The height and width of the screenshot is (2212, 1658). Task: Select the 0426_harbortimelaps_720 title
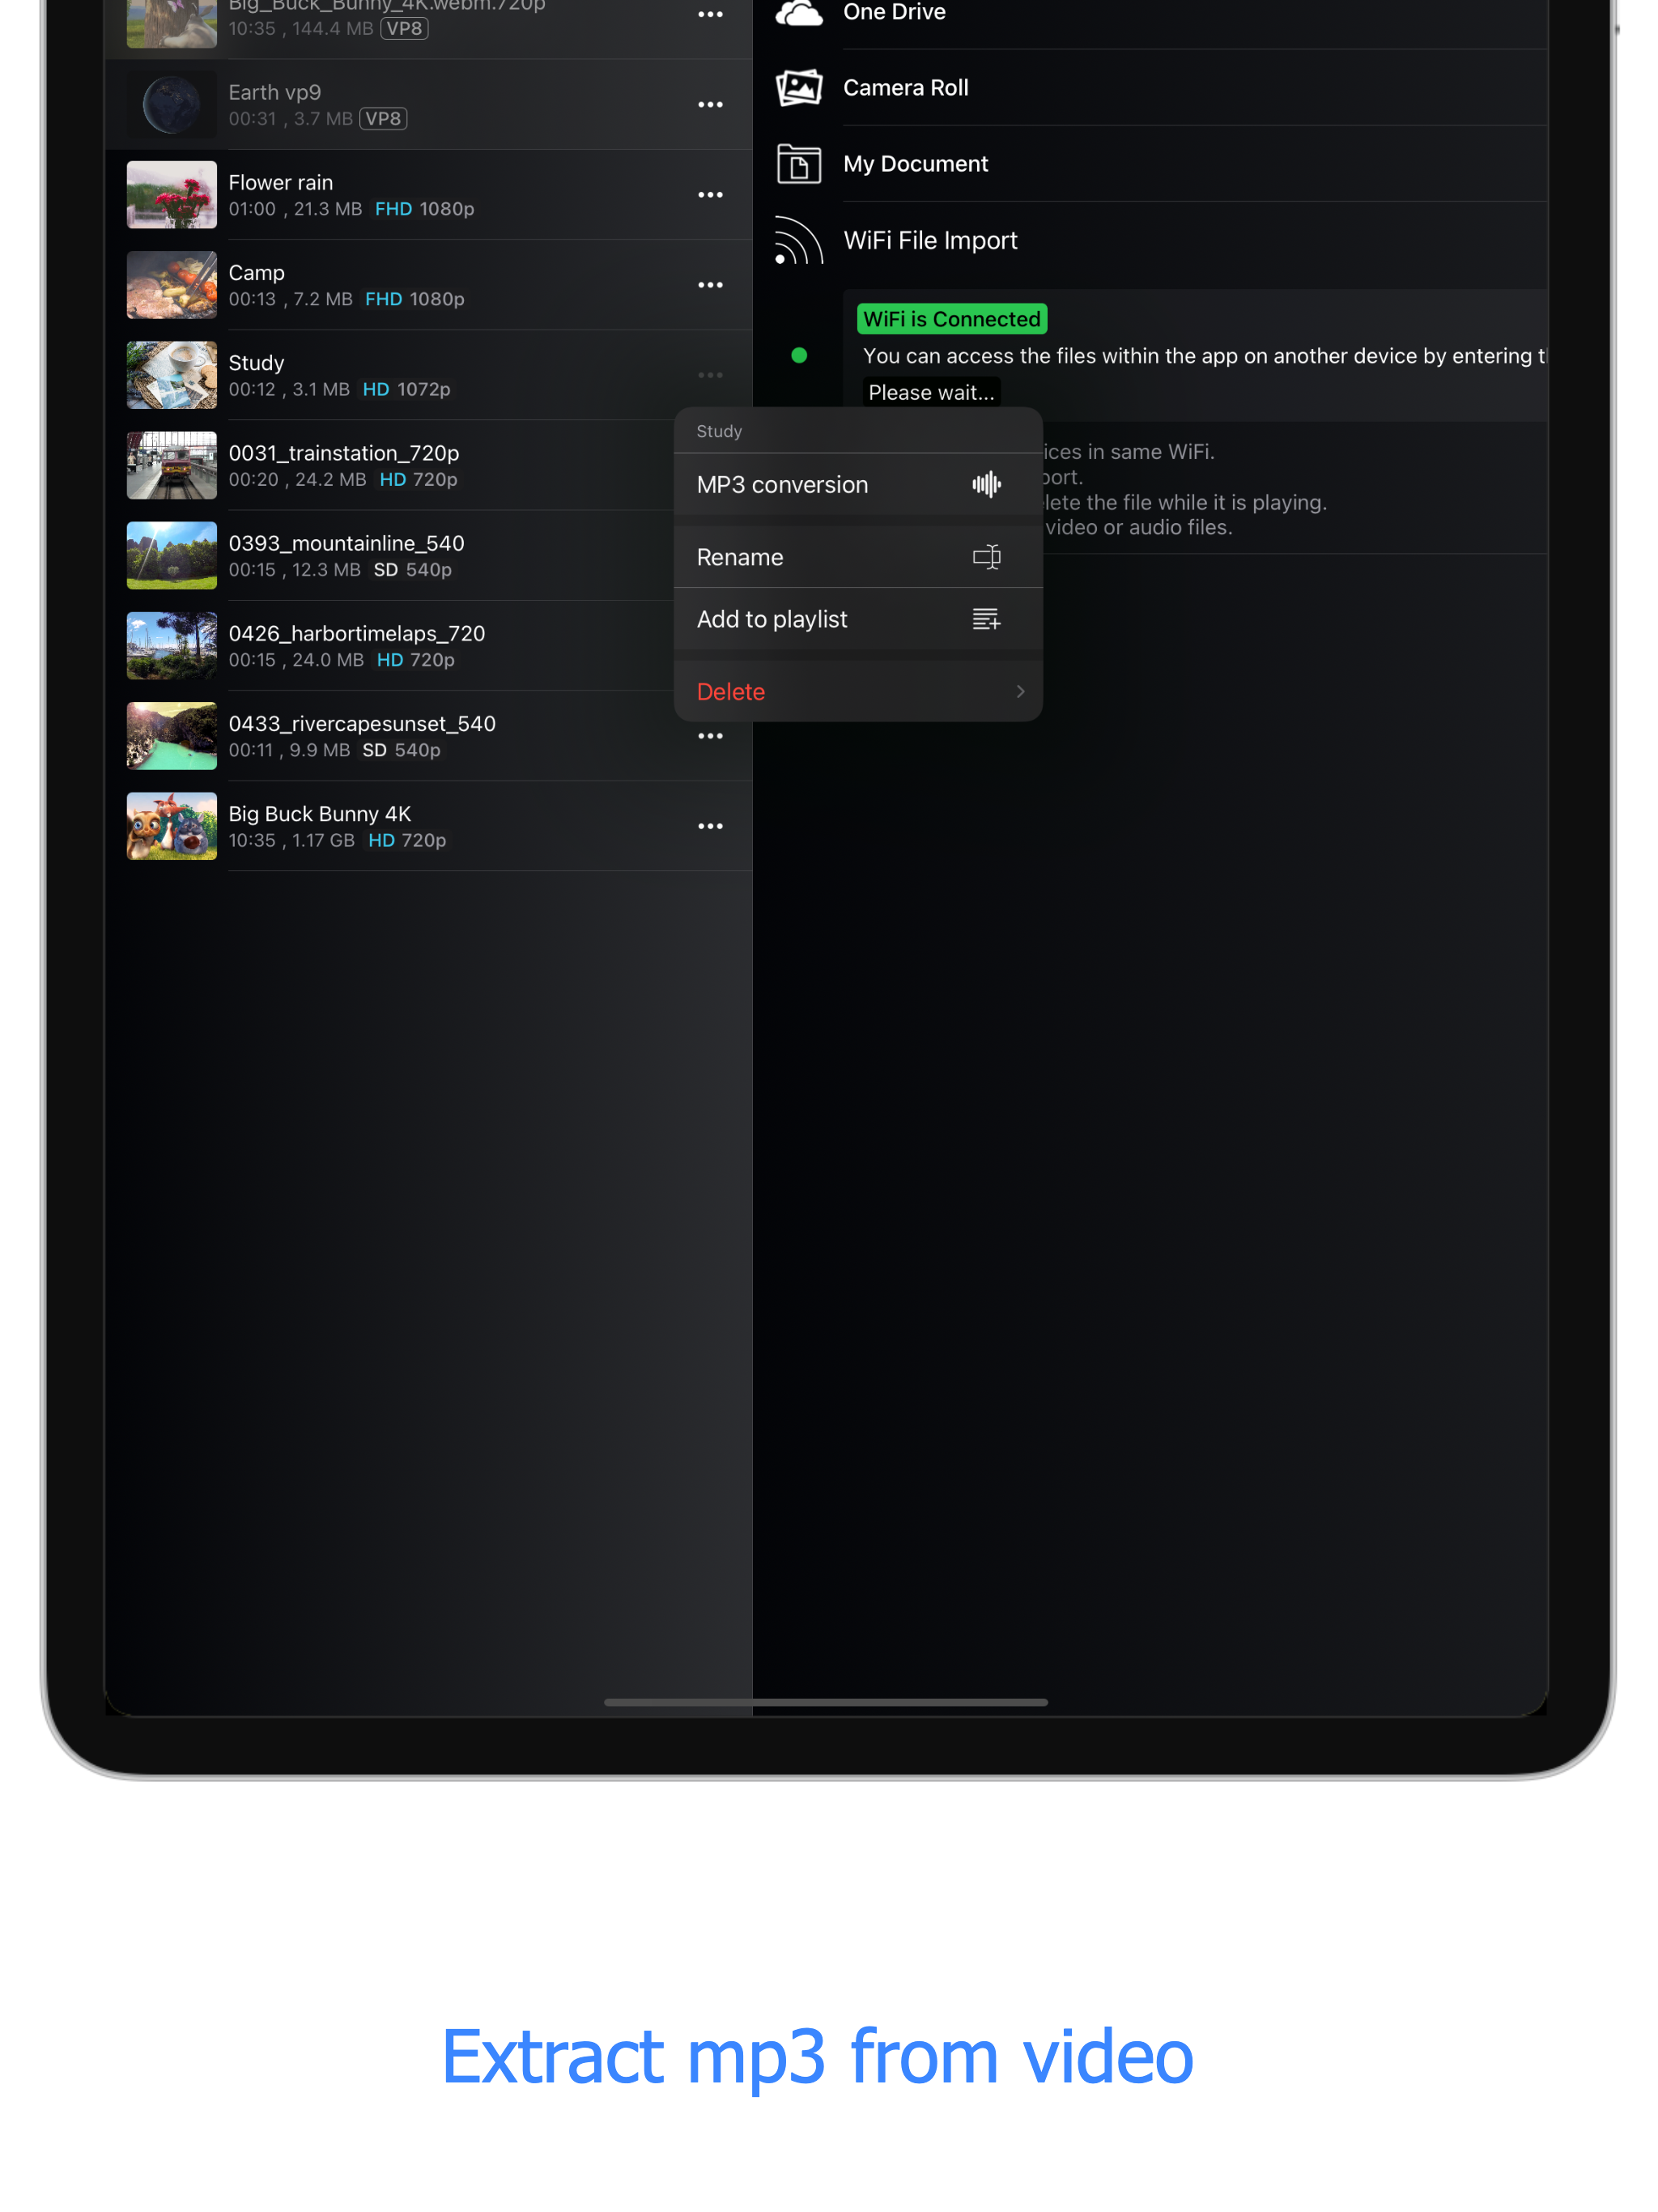(357, 633)
